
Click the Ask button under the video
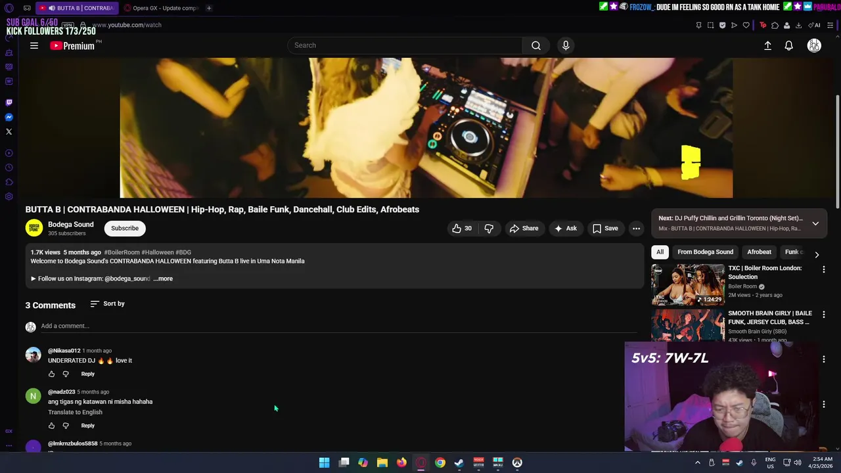(x=565, y=229)
